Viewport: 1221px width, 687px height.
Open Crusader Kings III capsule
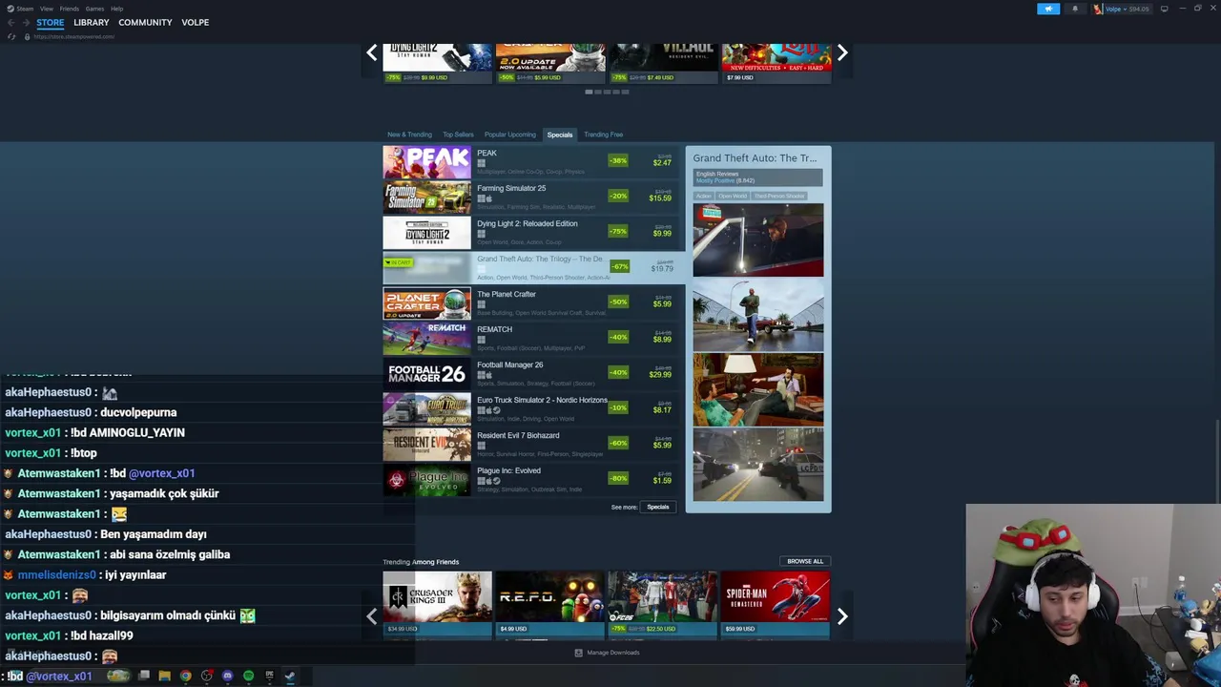click(x=438, y=603)
